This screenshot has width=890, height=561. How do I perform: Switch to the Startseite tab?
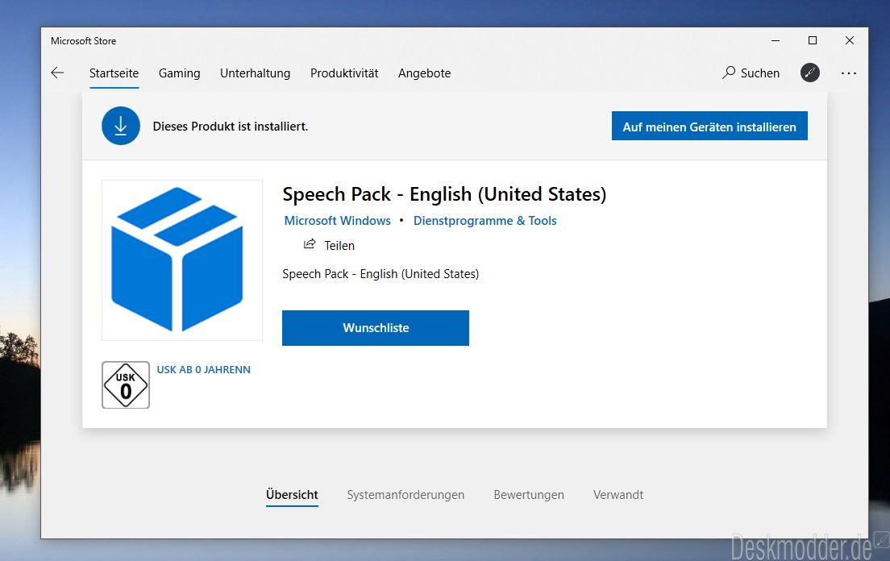click(114, 73)
